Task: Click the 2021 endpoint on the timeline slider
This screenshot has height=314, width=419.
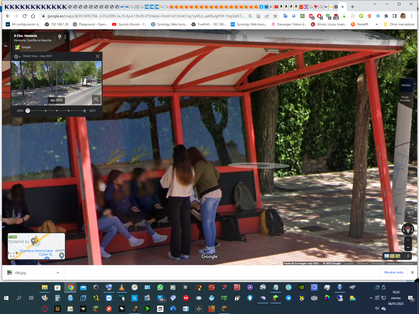Action: (x=84, y=111)
